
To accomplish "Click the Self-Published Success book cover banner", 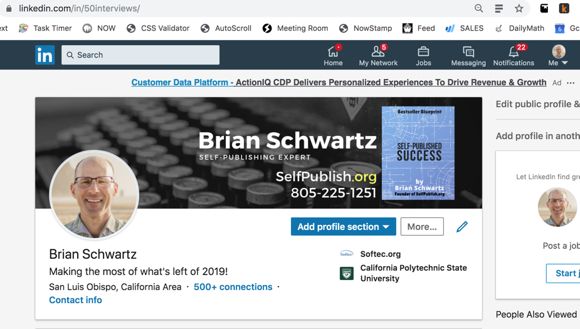I will click(x=418, y=153).
